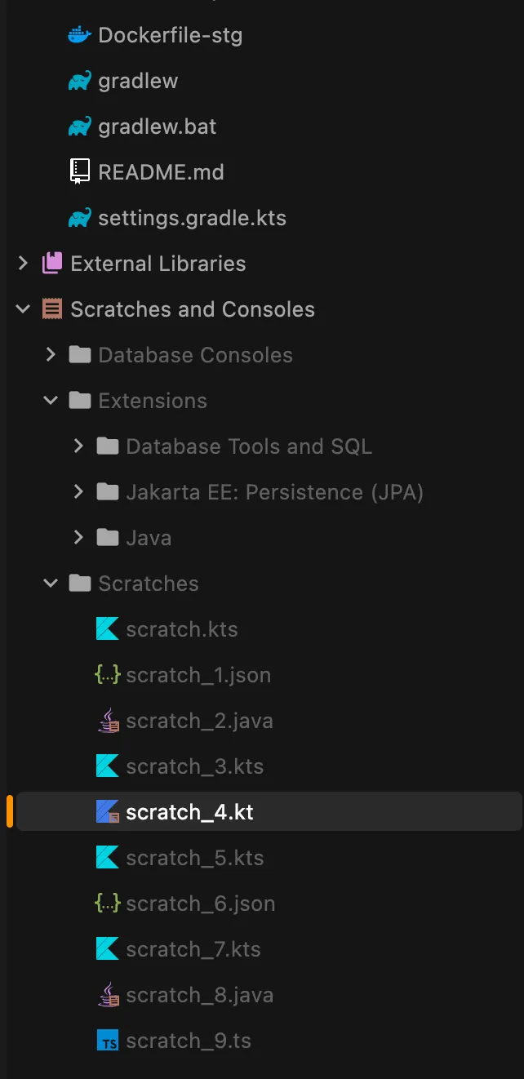
Task: Collapse the Scratches folder
Action: (51, 584)
